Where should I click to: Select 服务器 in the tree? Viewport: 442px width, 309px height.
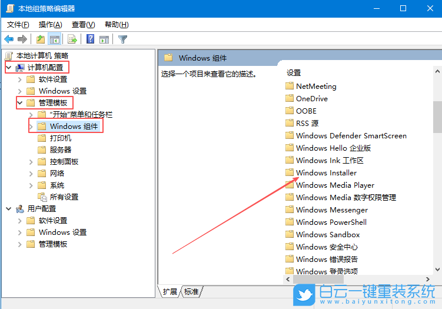pyautogui.click(x=61, y=150)
